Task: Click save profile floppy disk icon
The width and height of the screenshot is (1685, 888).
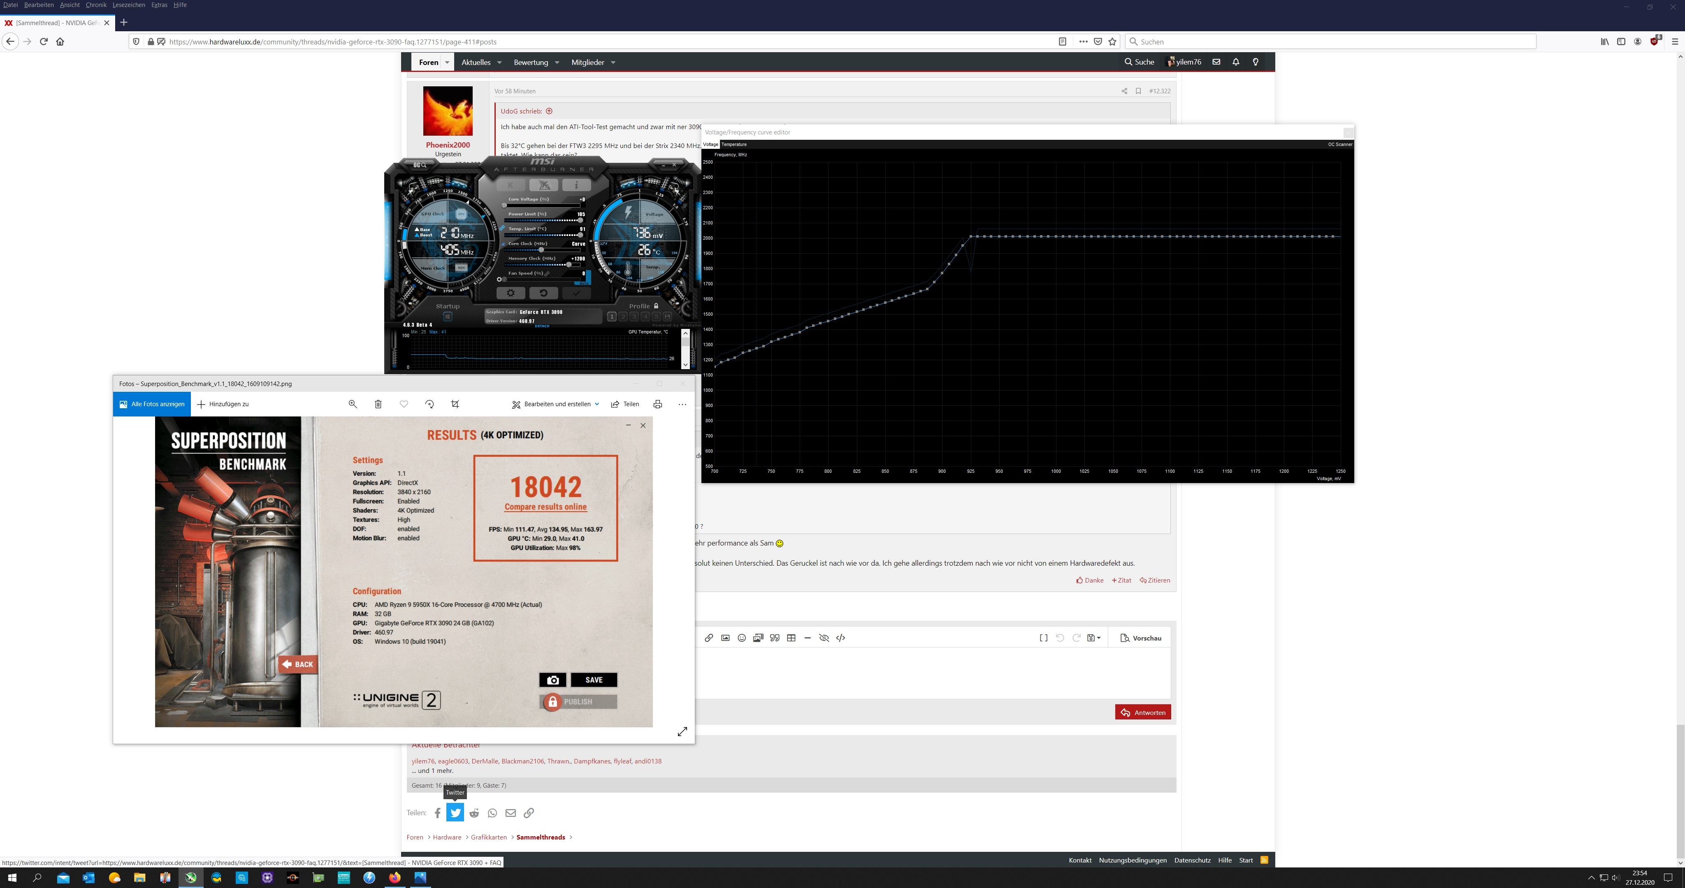Action: 667,317
